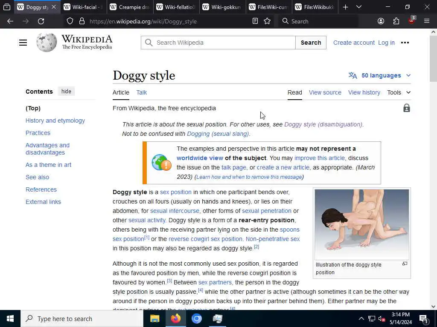Open the Firefox account icon
Screen dimensions: 437x327
(381, 21)
